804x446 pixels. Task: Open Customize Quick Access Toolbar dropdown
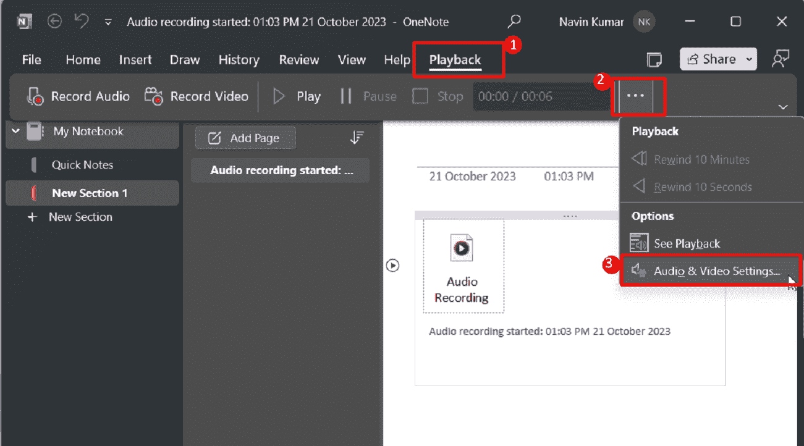[x=108, y=22]
